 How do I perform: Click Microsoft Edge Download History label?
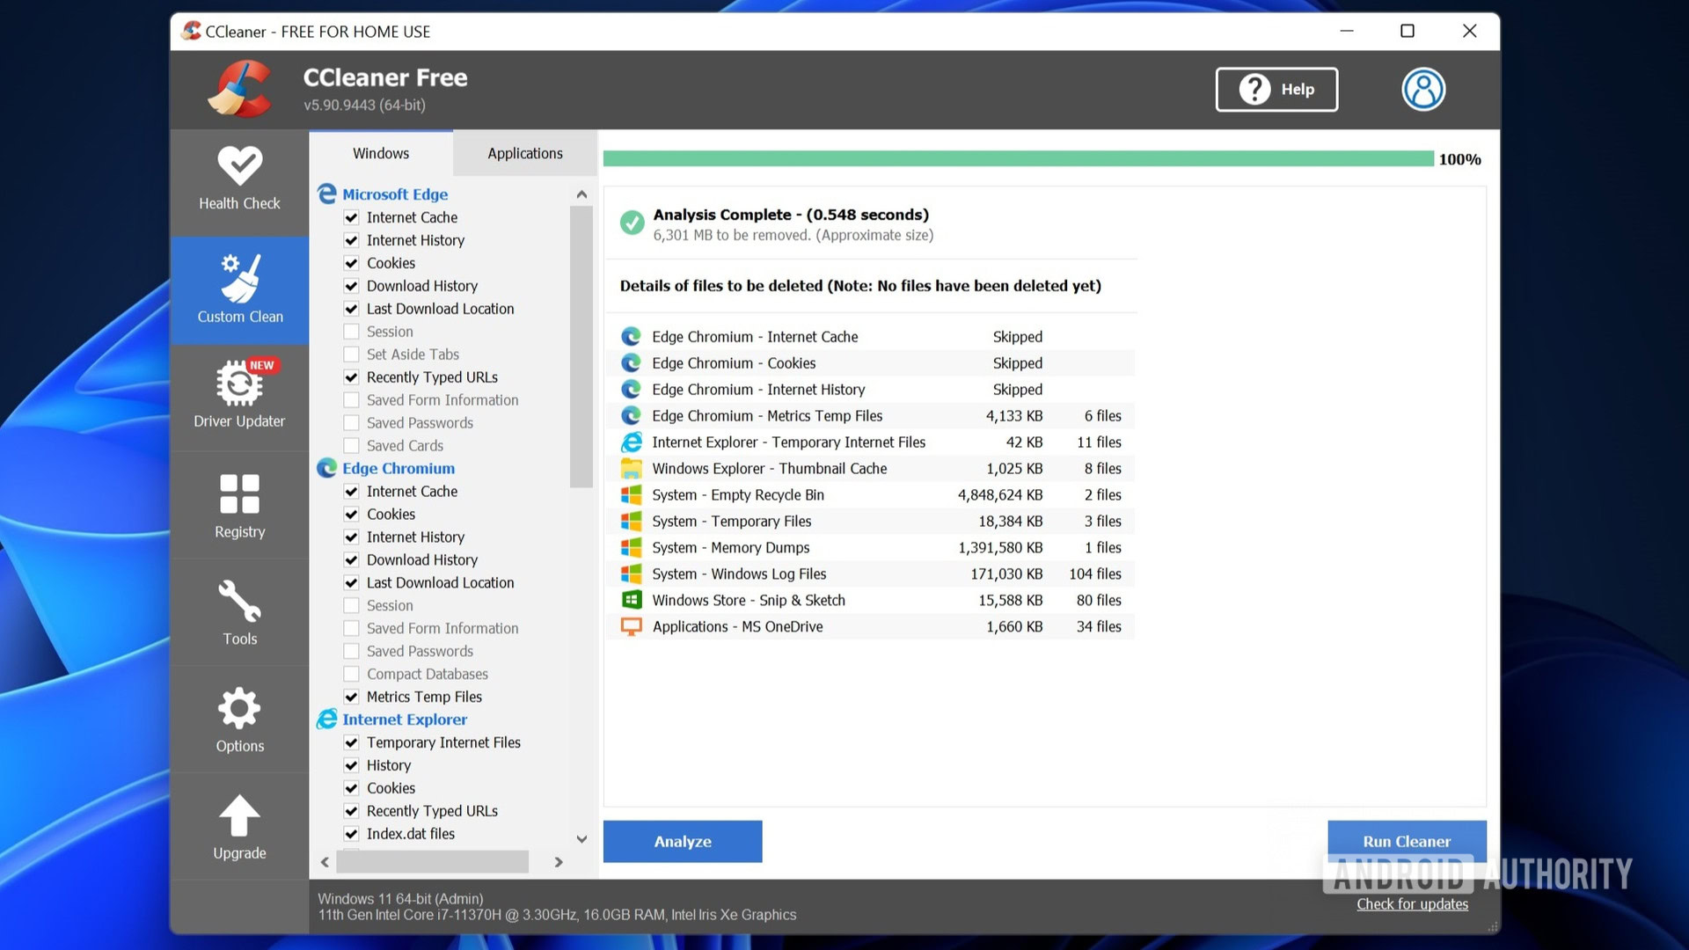click(x=422, y=286)
